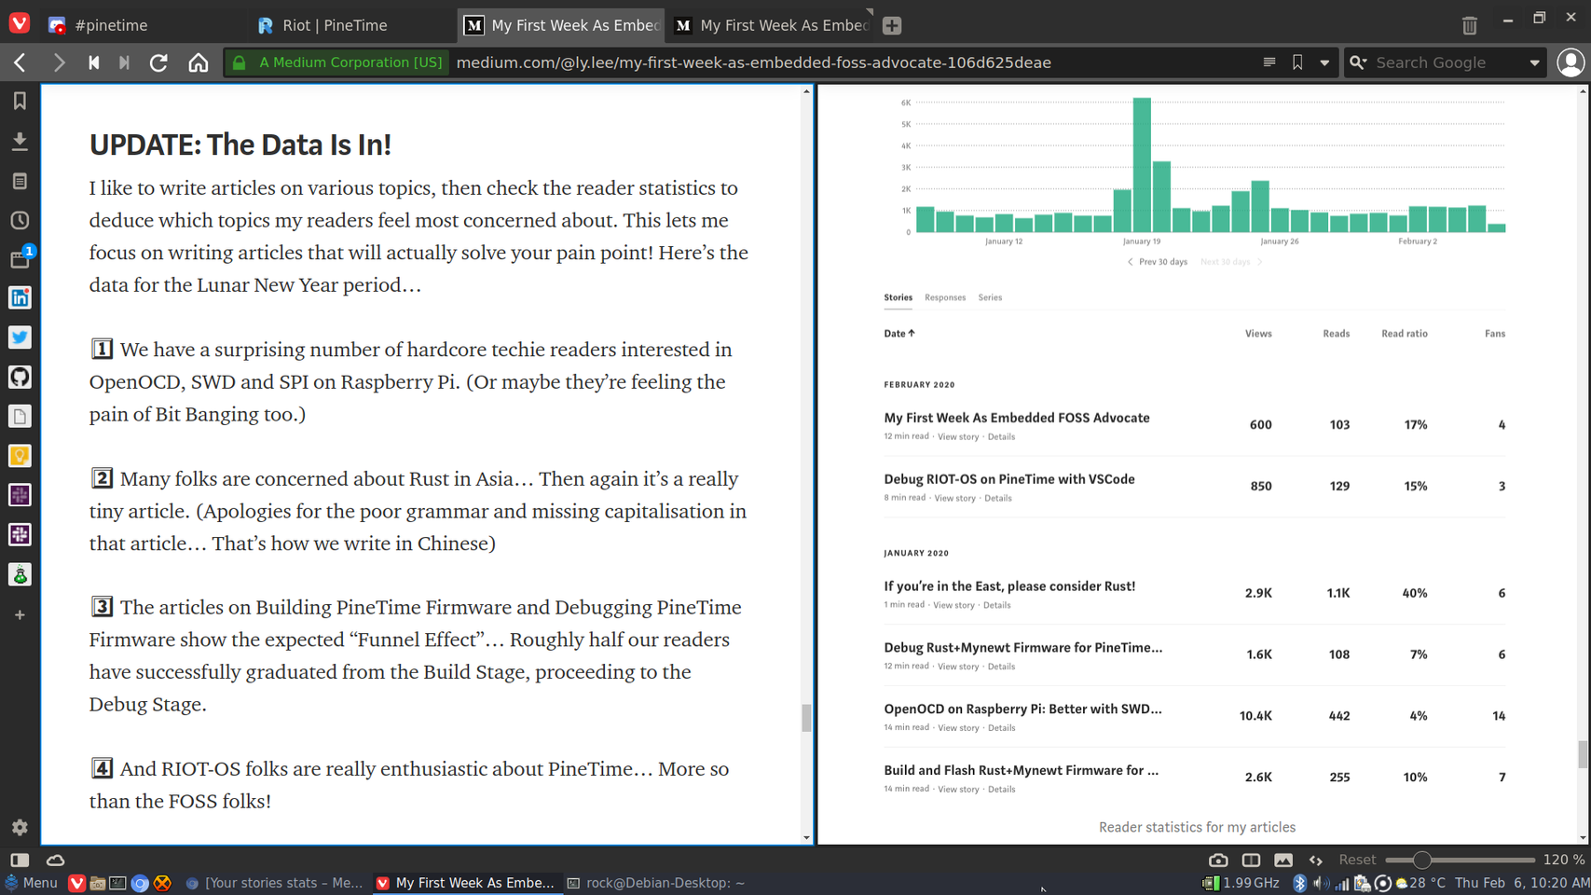Open the search engine dropdown arrow
The height and width of the screenshot is (895, 1591).
pyautogui.click(x=1534, y=62)
